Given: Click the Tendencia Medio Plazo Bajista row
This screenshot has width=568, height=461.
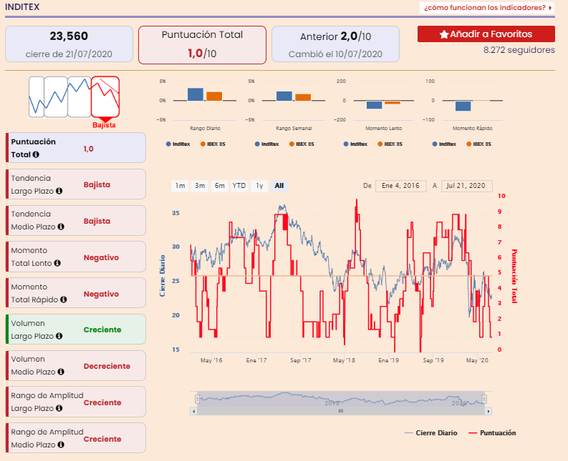Looking at the screenshot, I should click(x=76, y=220).
